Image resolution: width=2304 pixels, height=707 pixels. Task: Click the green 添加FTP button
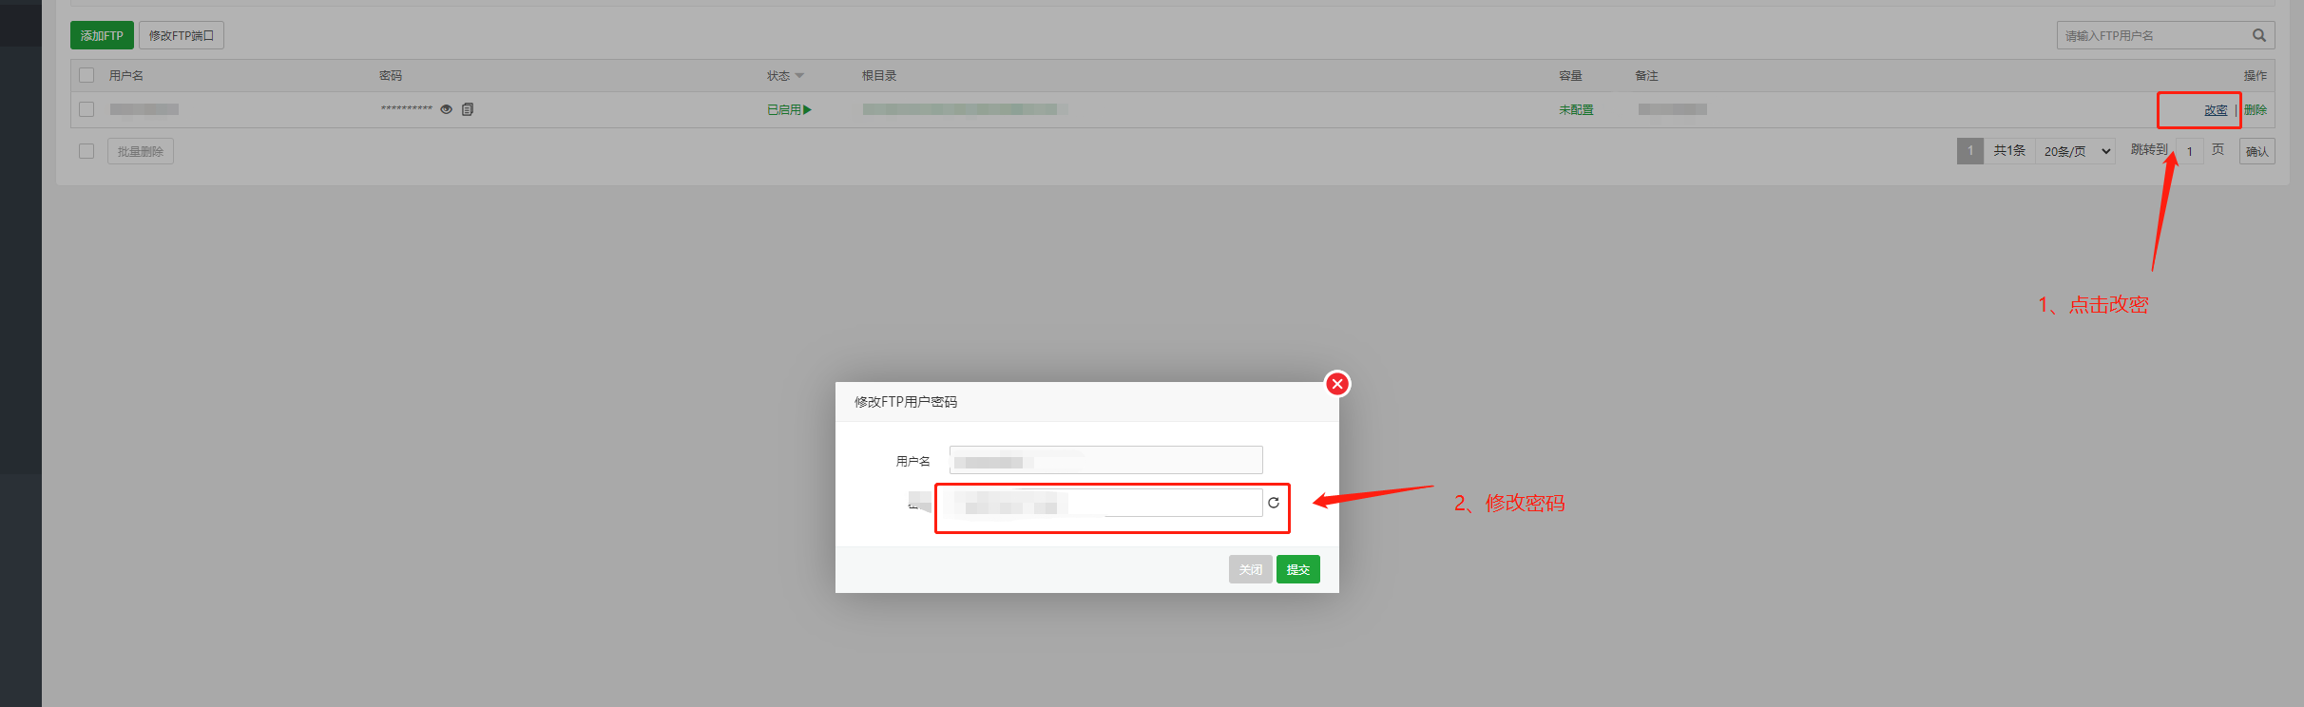pyautogui.click(x=102, y=35)
